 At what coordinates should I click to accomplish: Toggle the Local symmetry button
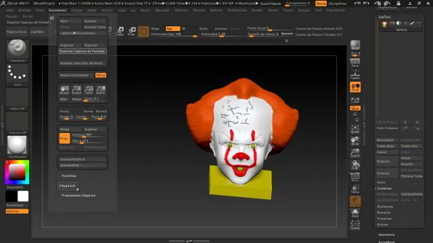point(355,87)
